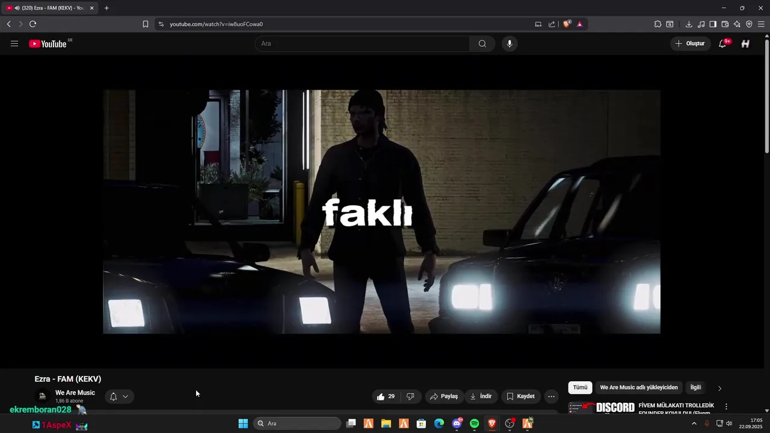Click the address bar URL
This screenshot has height=433, width=770.
pyautogui.click(x=217, y=24)
